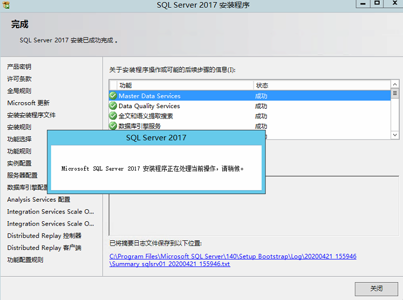Click the 安装规则 step

[19, 127]
